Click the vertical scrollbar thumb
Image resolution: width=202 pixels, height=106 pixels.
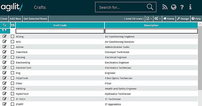pyautogui.click(x=200, y=58)
